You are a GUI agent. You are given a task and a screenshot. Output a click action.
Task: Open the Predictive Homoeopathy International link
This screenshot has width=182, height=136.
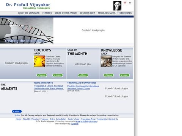(83, 86)
